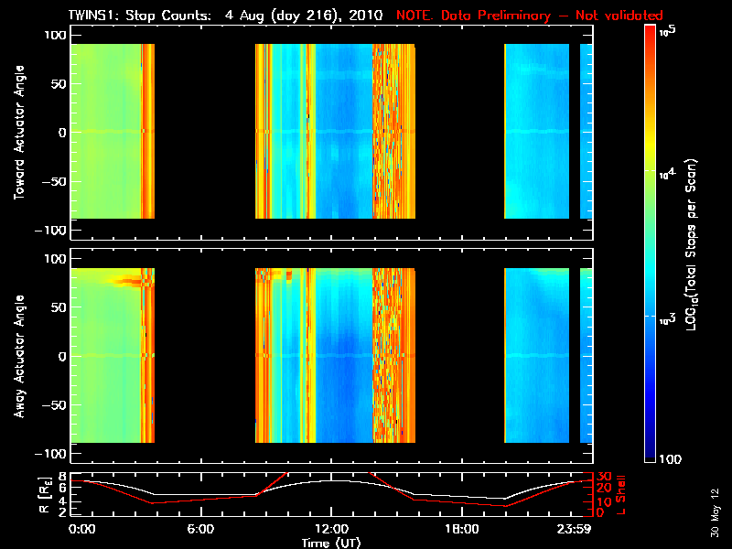Click the 10^5 label on color bar
Image resolution: width=732 pixels, height=549 pixels.
click(669, 30)
